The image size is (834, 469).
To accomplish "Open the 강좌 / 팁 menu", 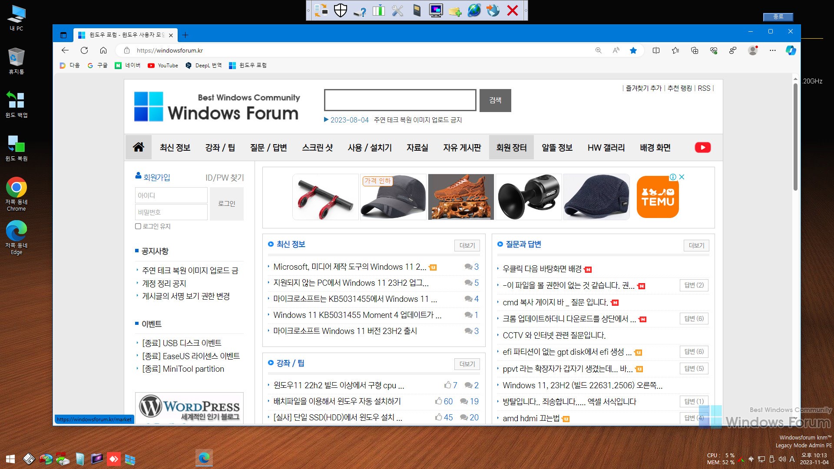I will (x=220, y=148).
